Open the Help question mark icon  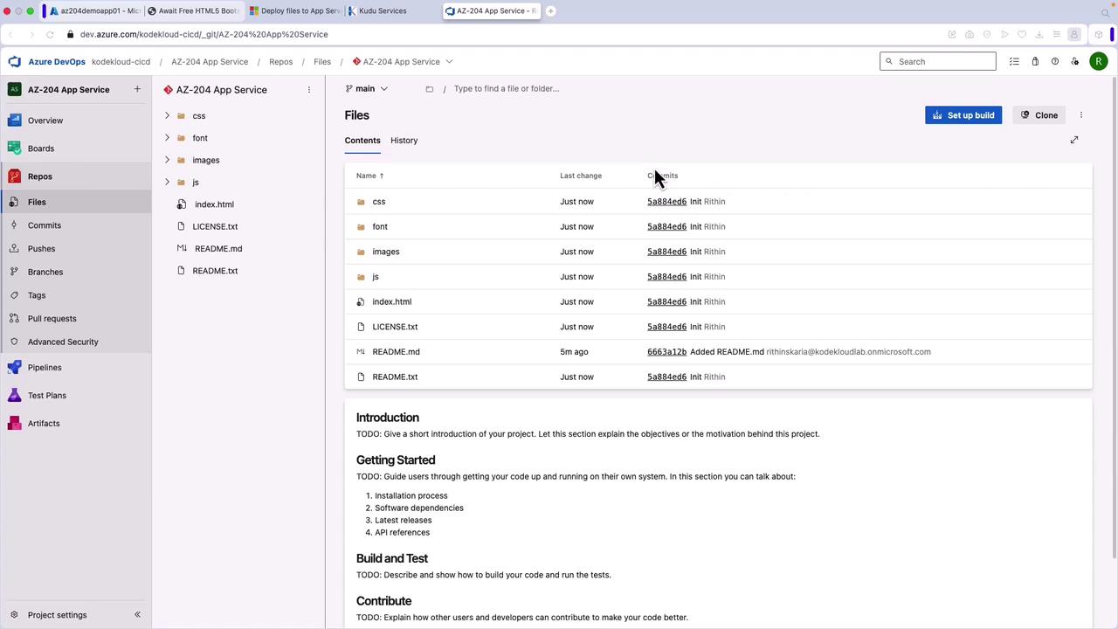point(1055,62)
